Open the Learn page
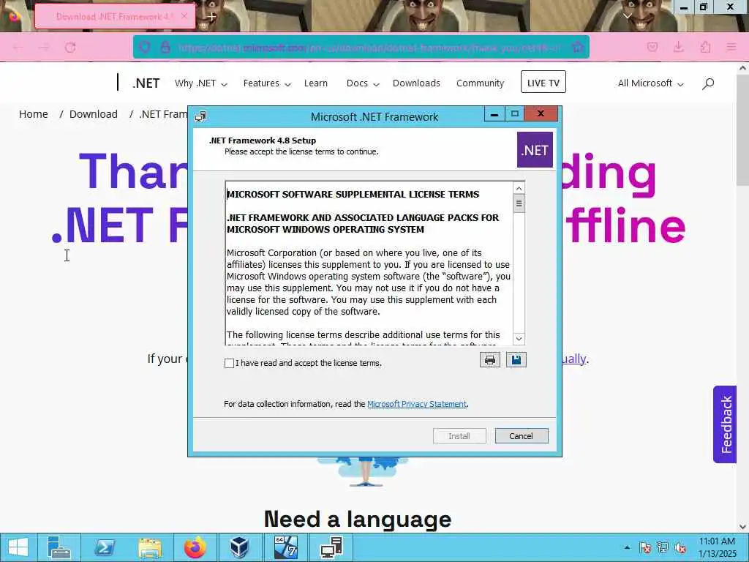The height and width of the screenshot is (562, 749). (316, 83)
